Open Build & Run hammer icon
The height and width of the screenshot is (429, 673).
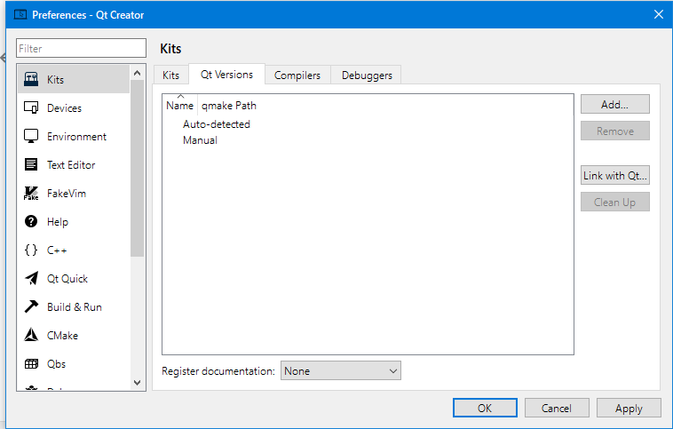[x=31, y=307]
